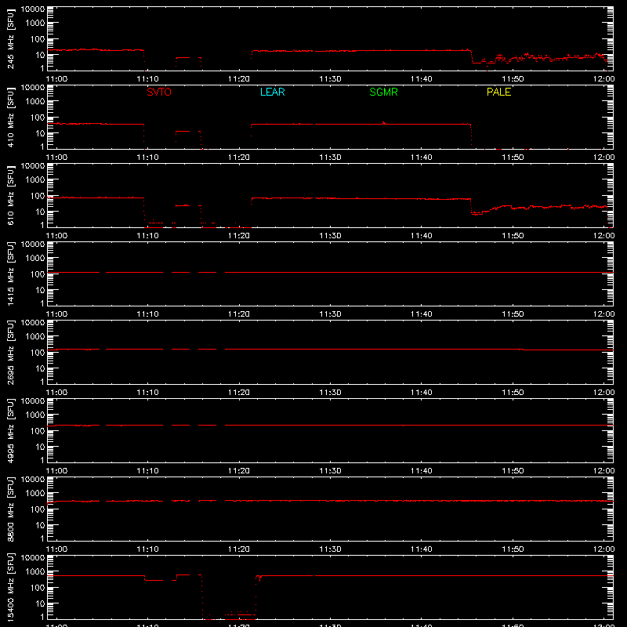Click 11:50 time label under 2695 MHz plot
The image size is (627, 627).
pos(513,393)
